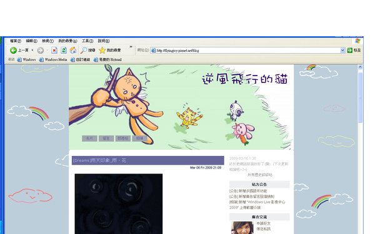
Task: Click the dark roses post image
Action: (x=119, y=204)
